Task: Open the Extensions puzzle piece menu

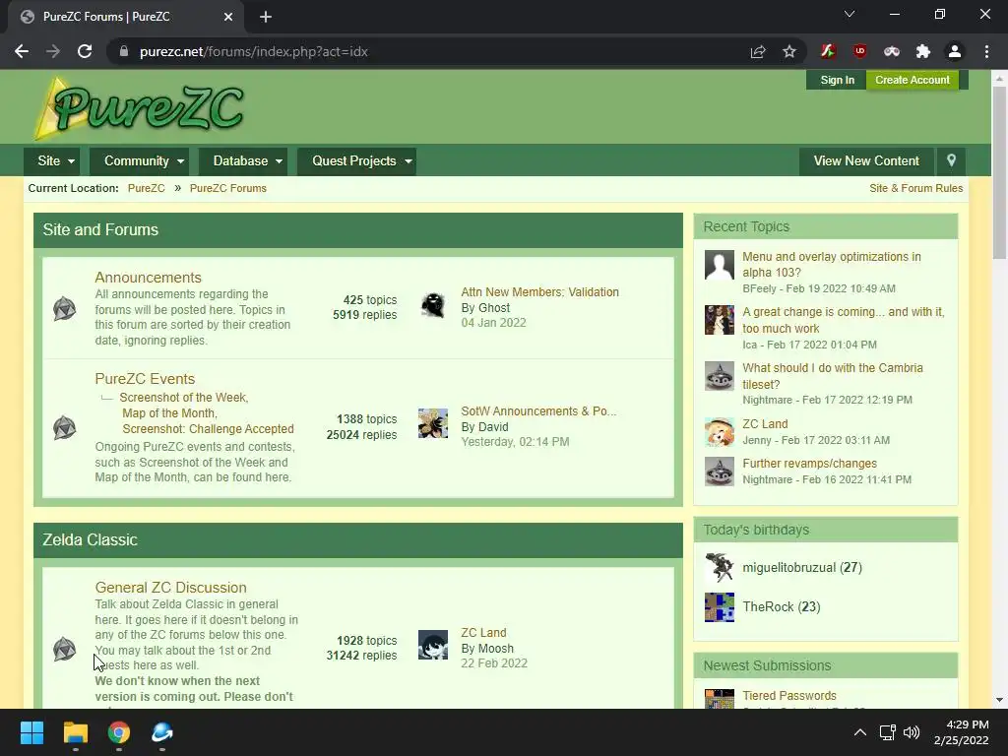Action: pos(922,51)
